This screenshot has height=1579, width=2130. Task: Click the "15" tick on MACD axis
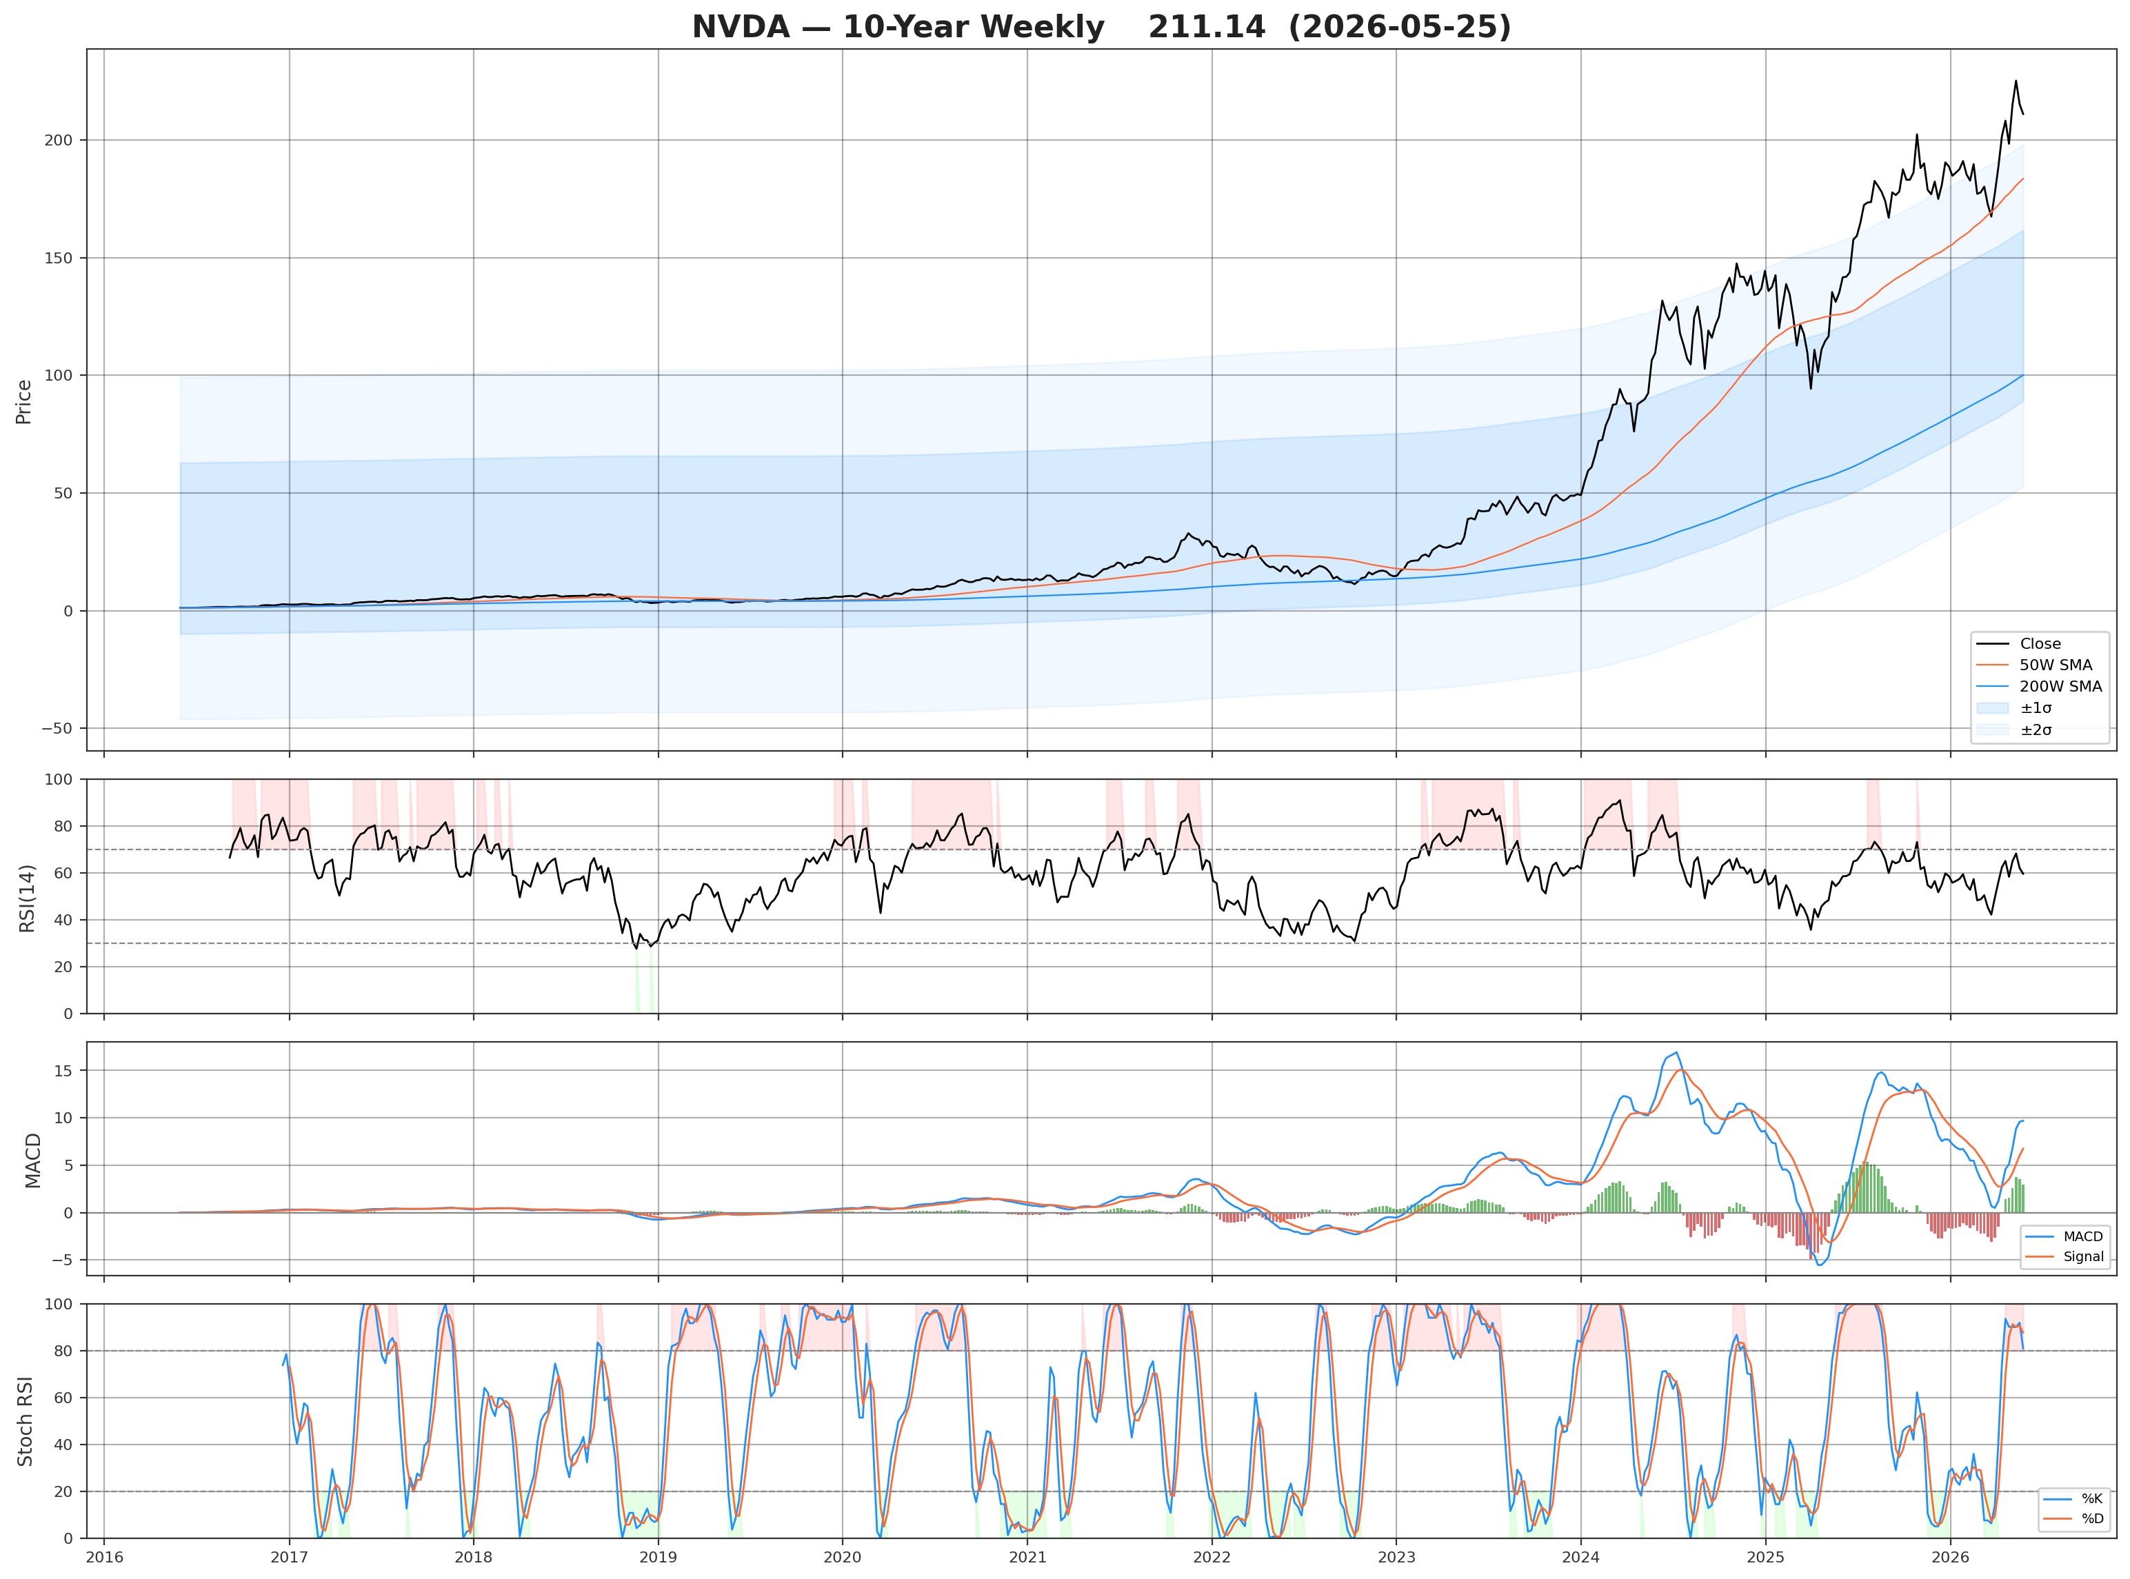click(x=63, y=1072)
